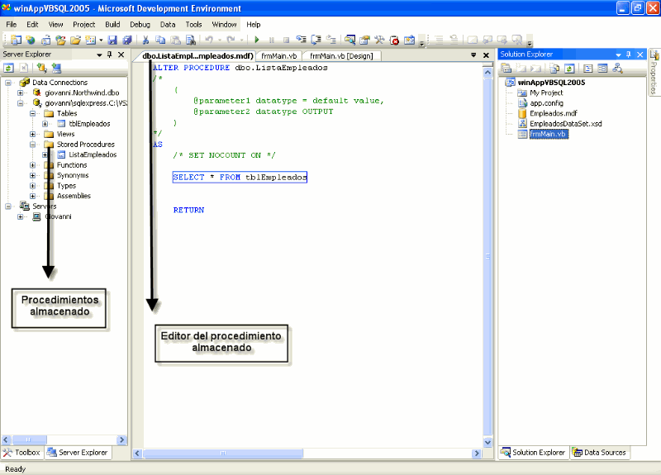Click the Find in Files icon
Viewport: 661px width, 475px height.
tap(191, 40)
